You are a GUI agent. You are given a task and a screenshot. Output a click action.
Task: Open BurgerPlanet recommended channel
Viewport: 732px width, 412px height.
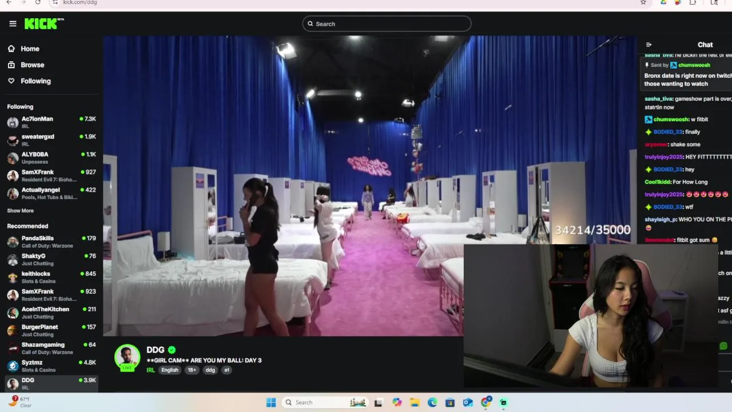(x=51, y=331)
